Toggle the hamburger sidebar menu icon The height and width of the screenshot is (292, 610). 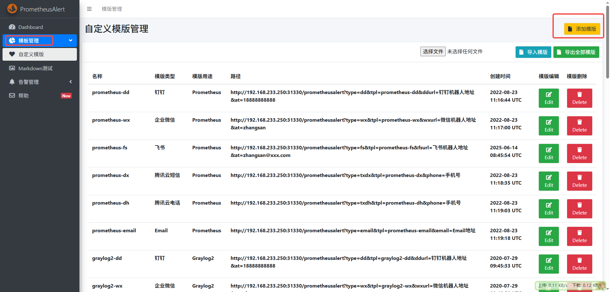pyautogui.click(x=89, y=9)
